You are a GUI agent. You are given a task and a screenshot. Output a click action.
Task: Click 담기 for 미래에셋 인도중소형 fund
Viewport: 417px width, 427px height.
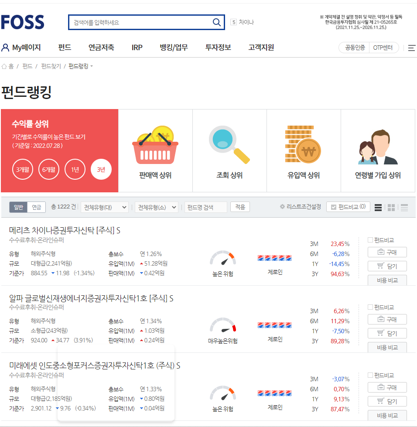pos(387,401)
